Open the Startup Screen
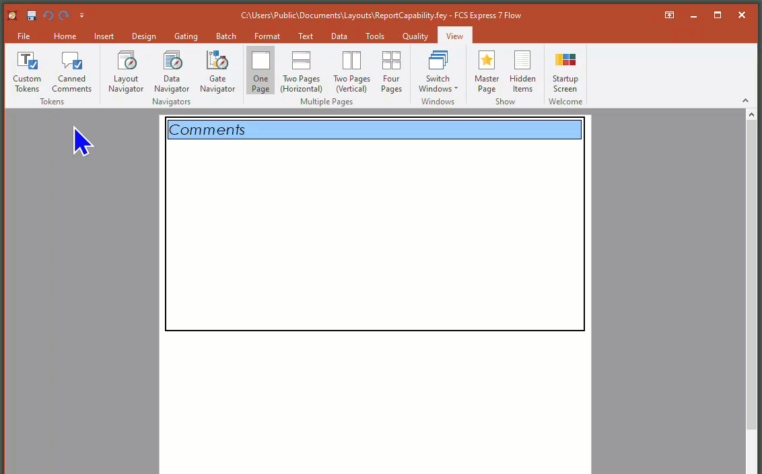The height and width of the screenshot is (474, 762). click(565, 71)
